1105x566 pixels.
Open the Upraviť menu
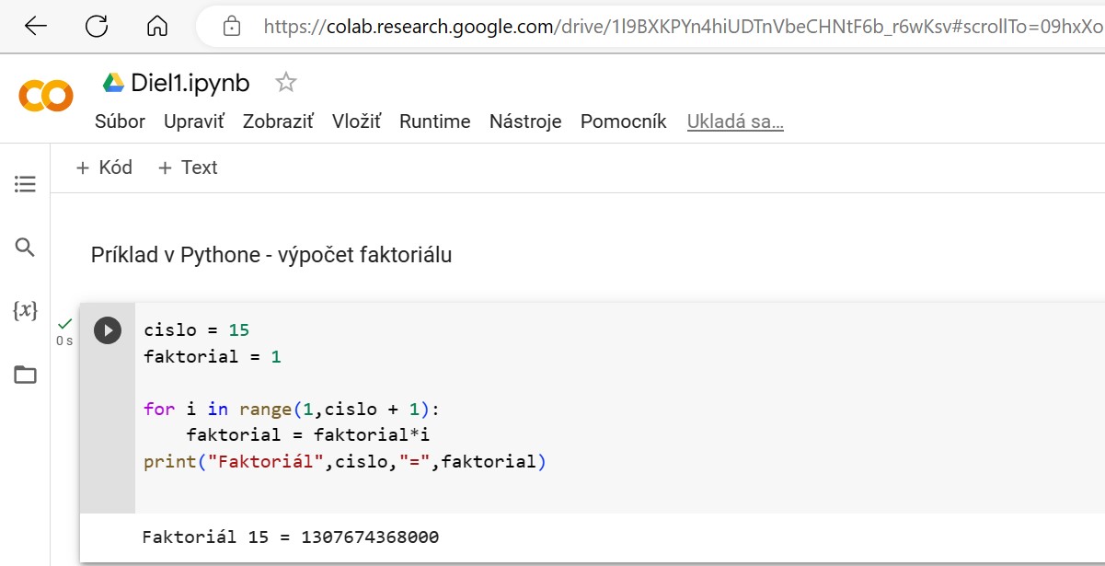pyautogui.click(x=193, y=121)
